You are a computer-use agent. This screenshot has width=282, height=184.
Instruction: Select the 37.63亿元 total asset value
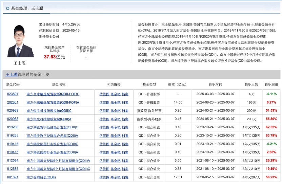tap(54, 57)
